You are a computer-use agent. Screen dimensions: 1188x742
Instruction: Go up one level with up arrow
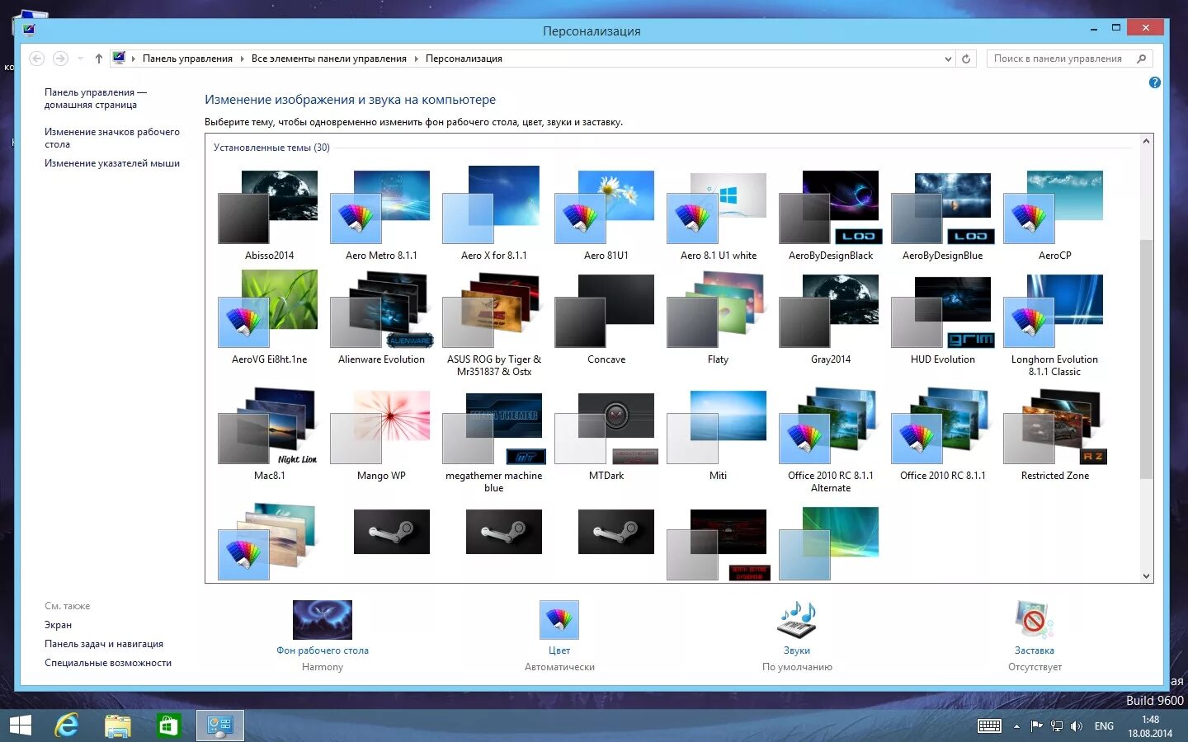click(x=99, y=59)
